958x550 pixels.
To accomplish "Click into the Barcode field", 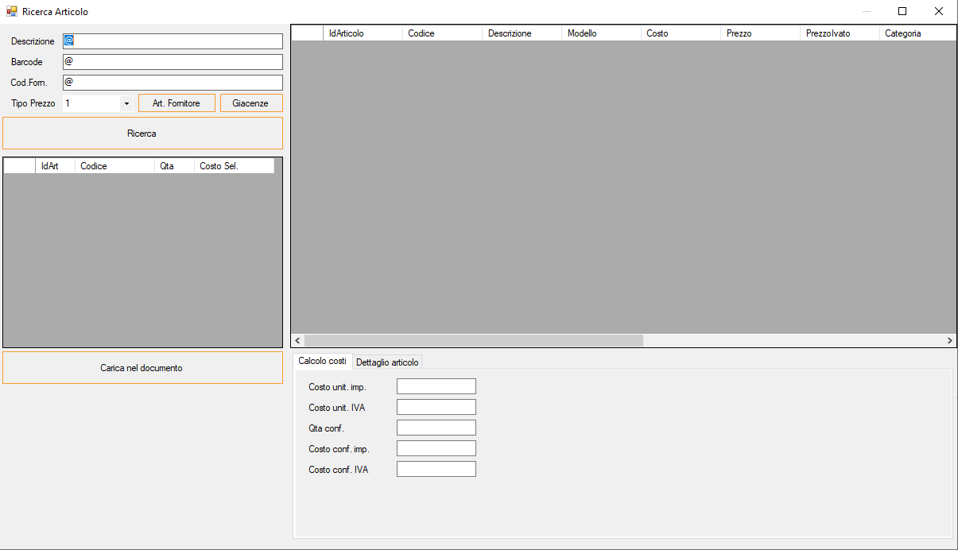I will (x=173, y=62).
